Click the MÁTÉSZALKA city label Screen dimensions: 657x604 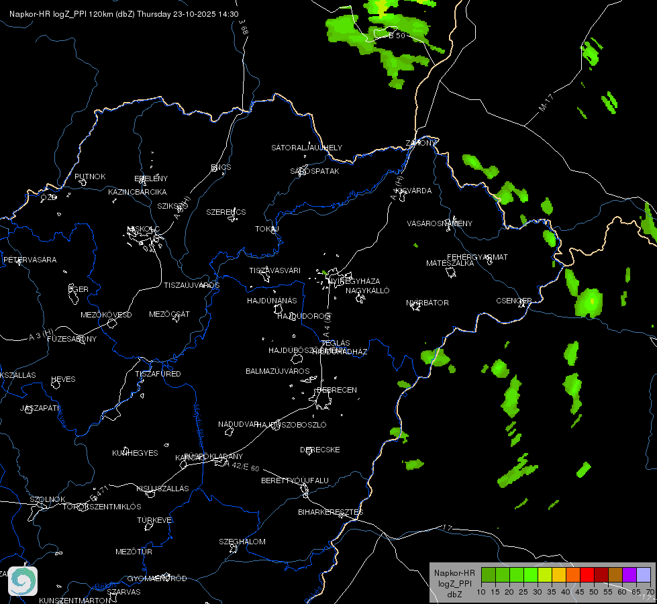450,263
